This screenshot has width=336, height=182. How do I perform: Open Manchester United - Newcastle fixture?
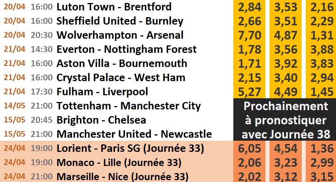coord(134,134)
